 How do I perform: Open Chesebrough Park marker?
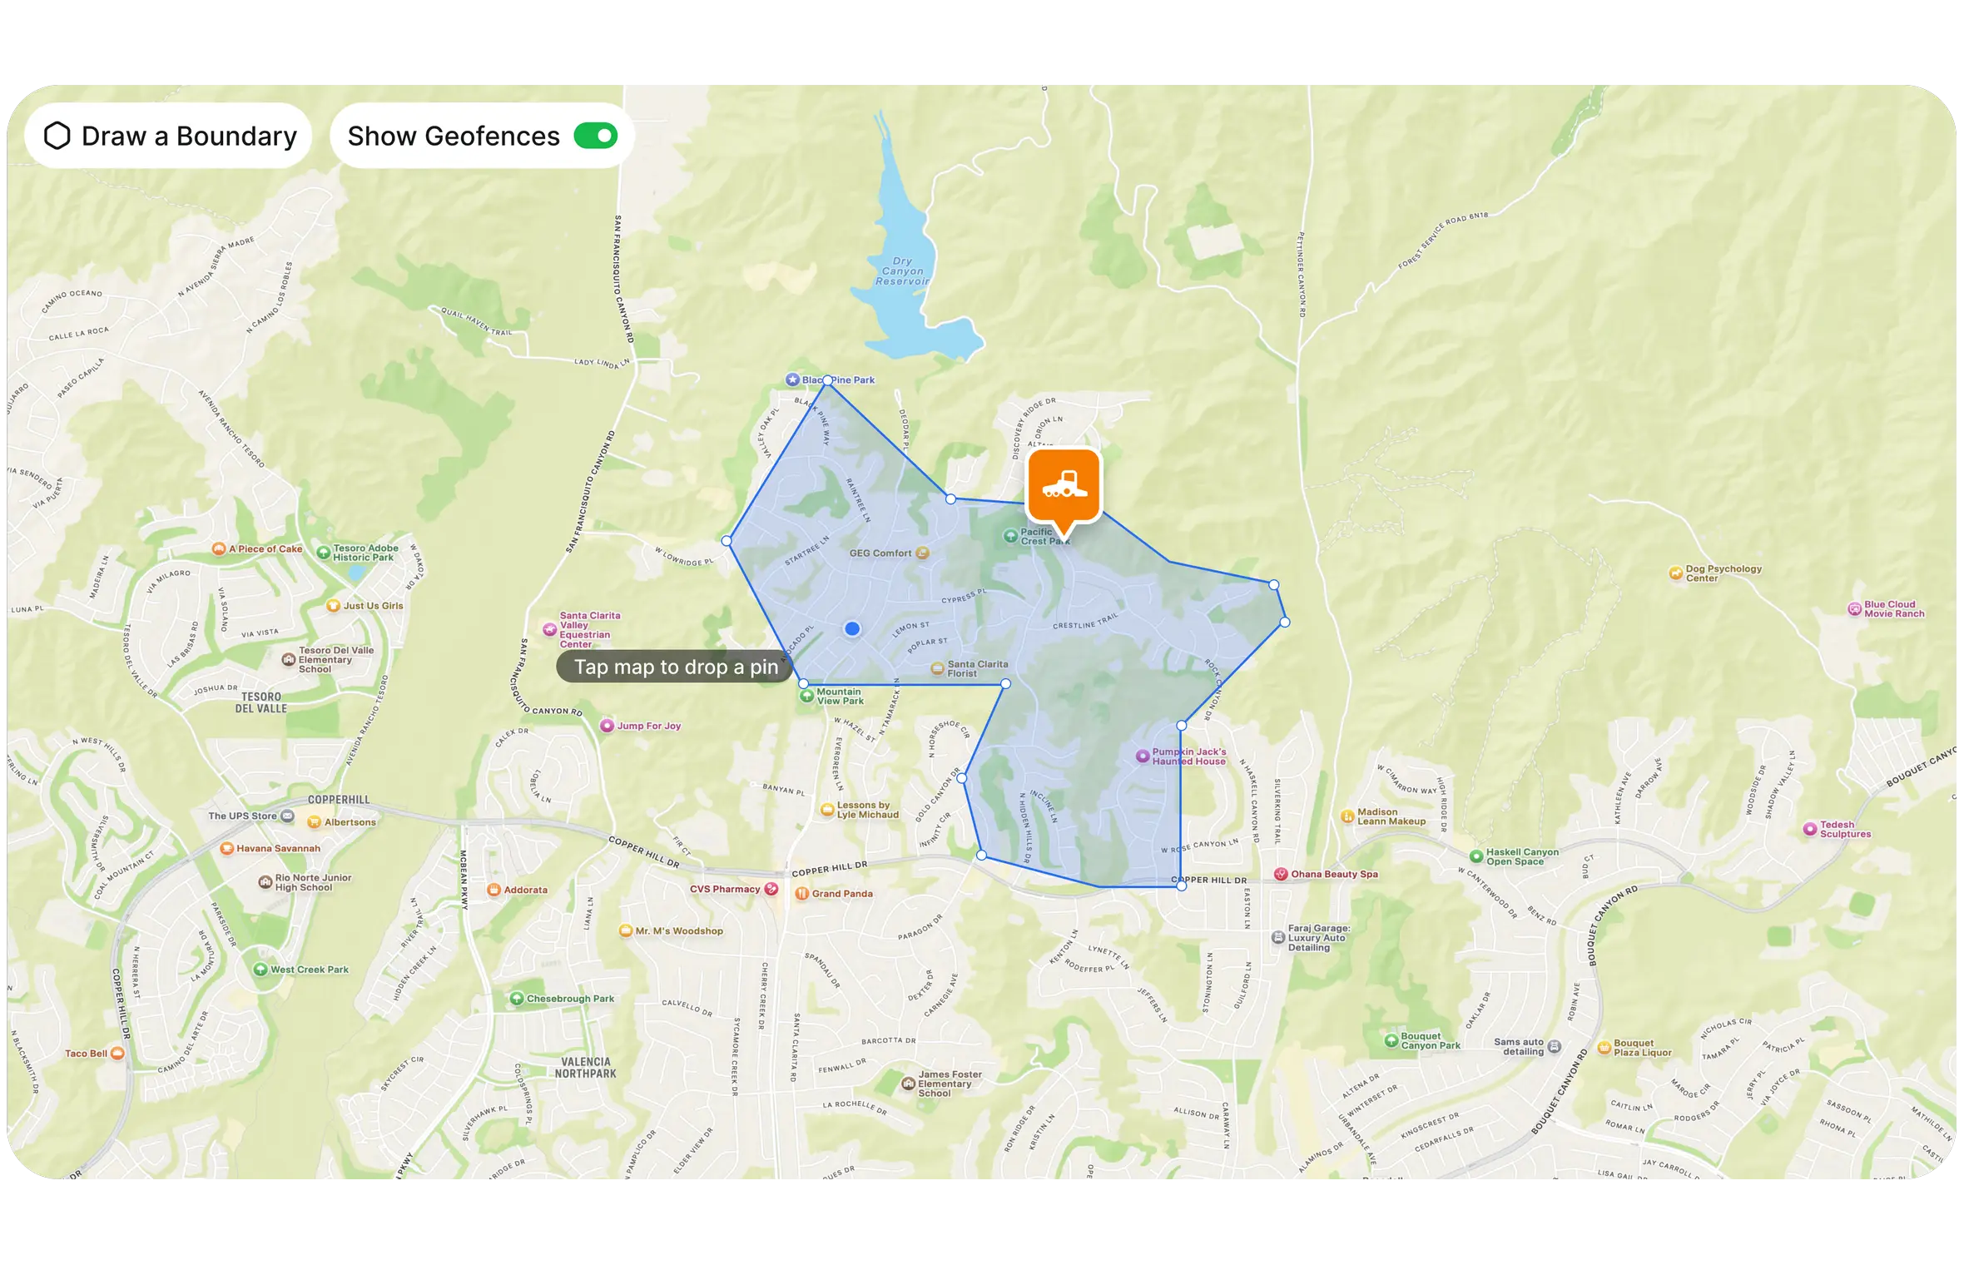(516, 999)
